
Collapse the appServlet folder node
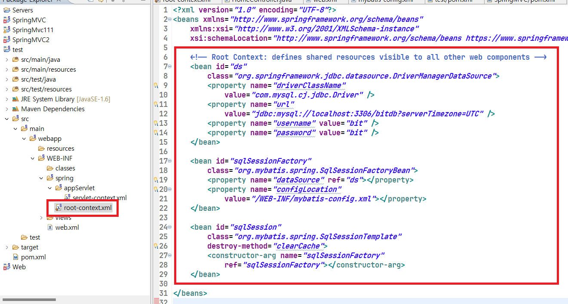coord(49,188)
